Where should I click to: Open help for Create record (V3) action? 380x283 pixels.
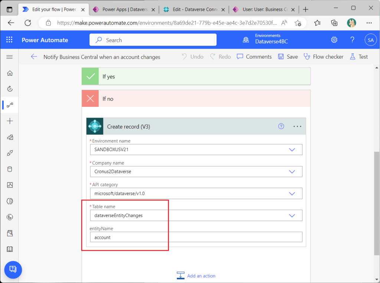[x=281, y=126]
